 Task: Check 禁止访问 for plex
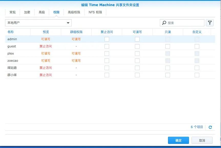click(107, 54)
